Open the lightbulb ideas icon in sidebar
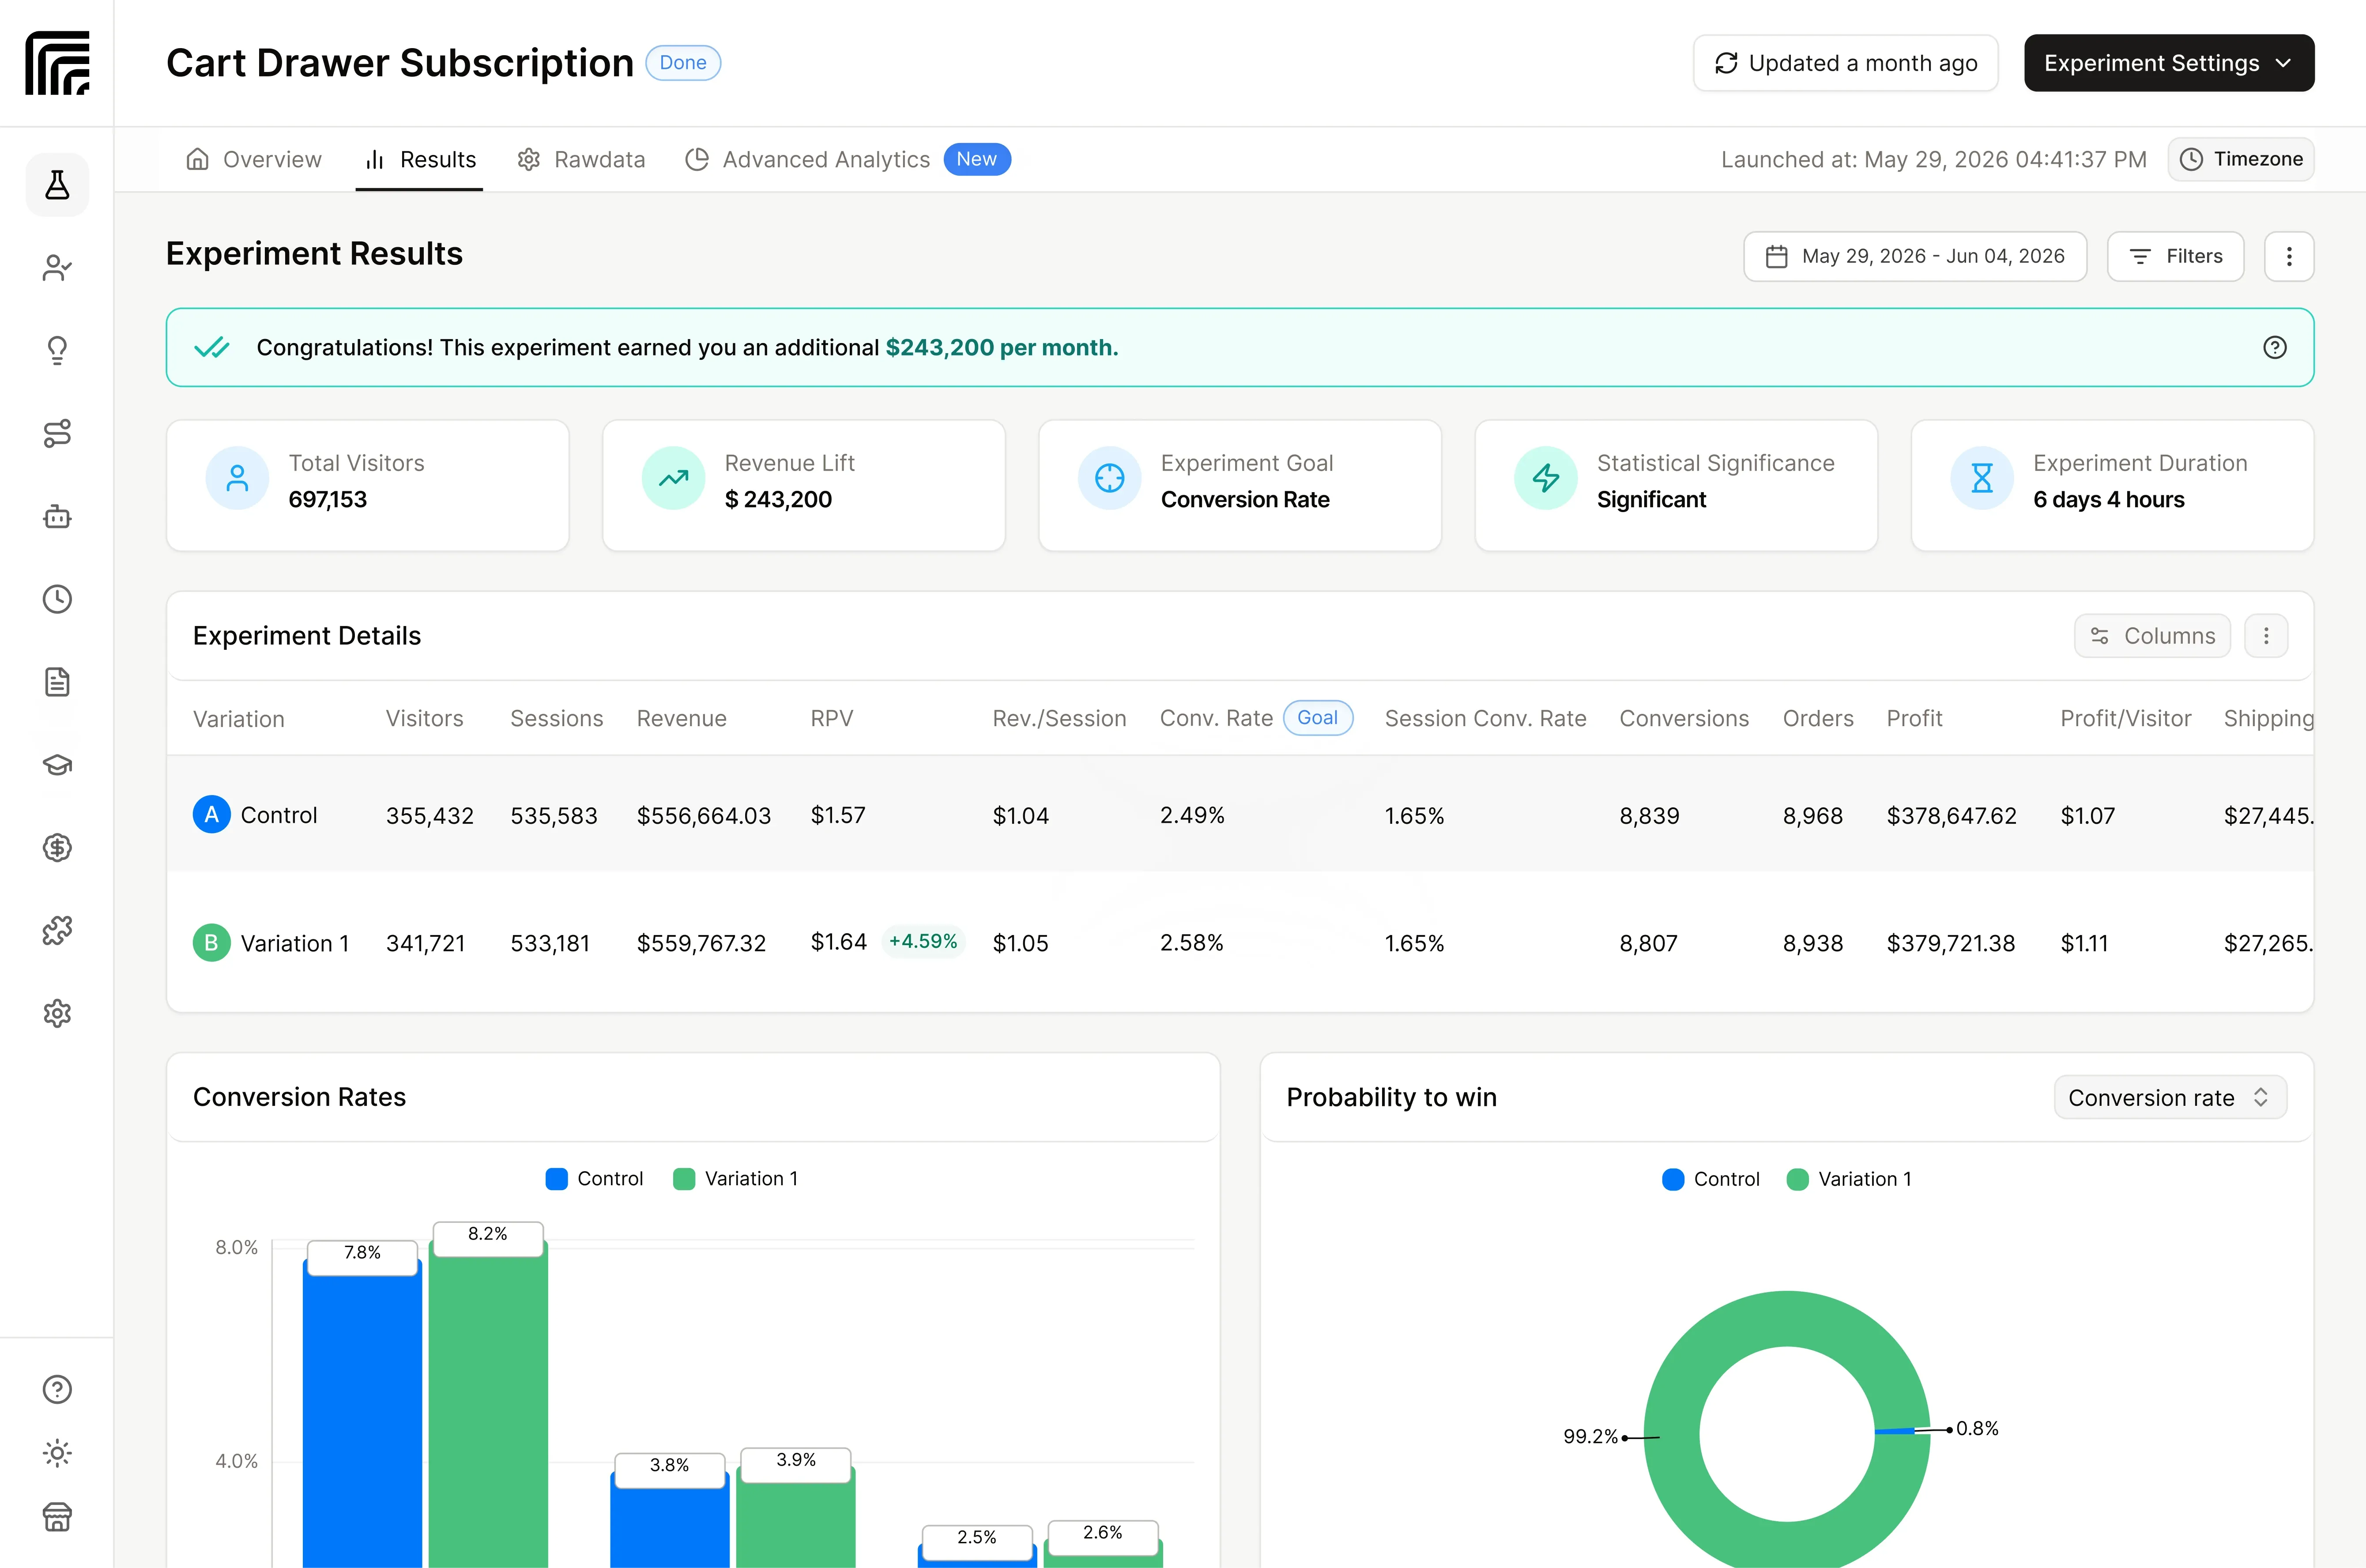Viewport: 2366px width, 1568px height. 57,350
